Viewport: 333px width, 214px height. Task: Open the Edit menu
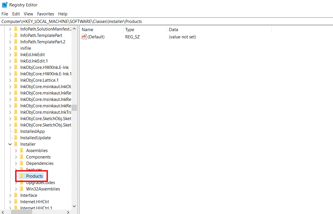pyautogui.click(x=16, y=14)
